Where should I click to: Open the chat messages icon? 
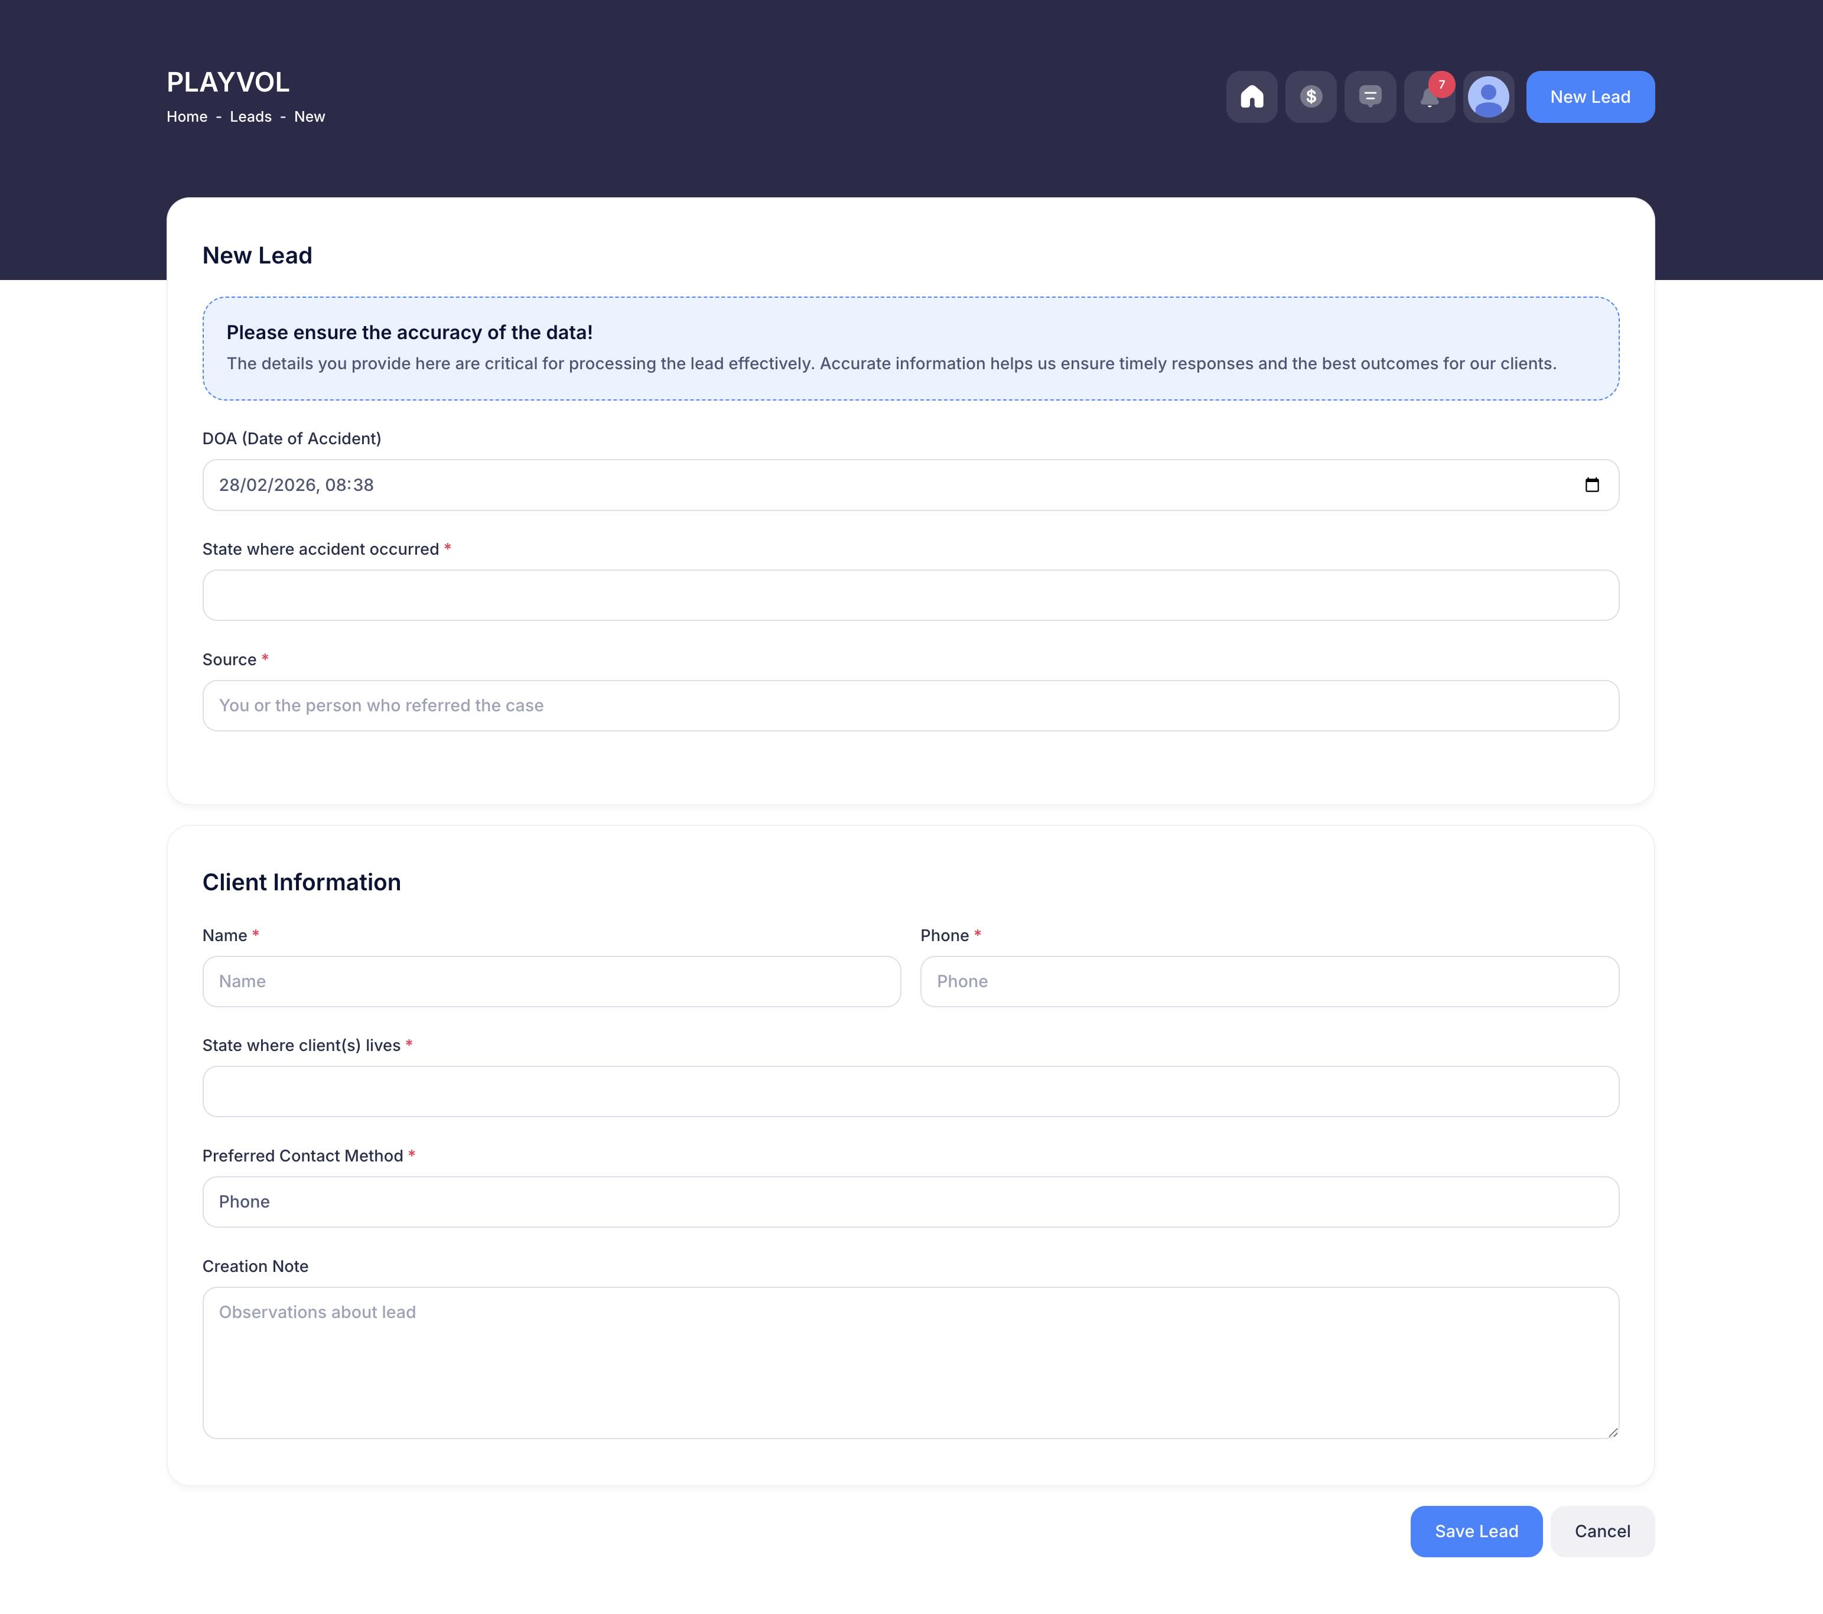(x=1370, y=96)
